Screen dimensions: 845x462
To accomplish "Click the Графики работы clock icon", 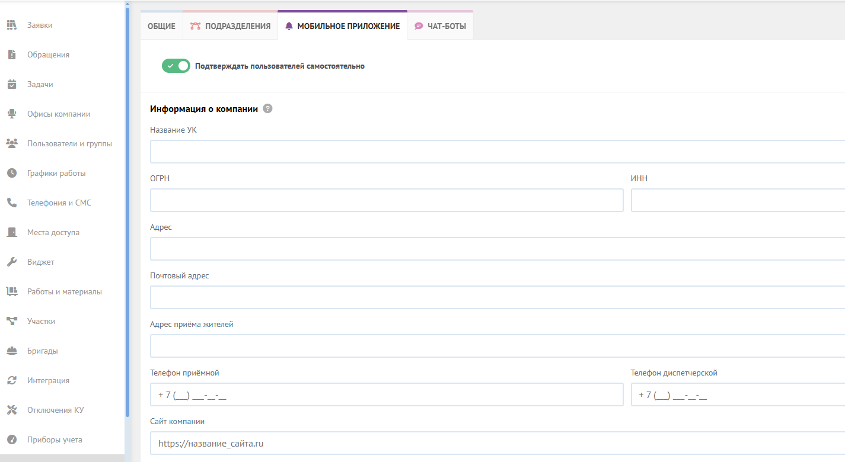I will pos(11,173).
